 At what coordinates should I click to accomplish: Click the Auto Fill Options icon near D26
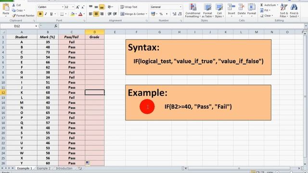coord(88,163)
